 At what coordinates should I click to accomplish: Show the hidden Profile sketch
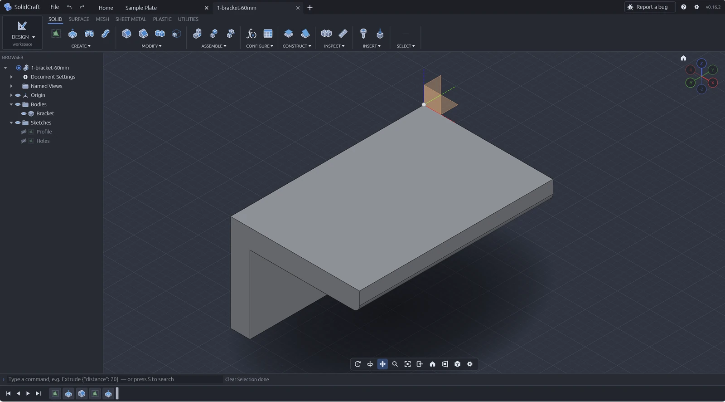tap(24, 132)
